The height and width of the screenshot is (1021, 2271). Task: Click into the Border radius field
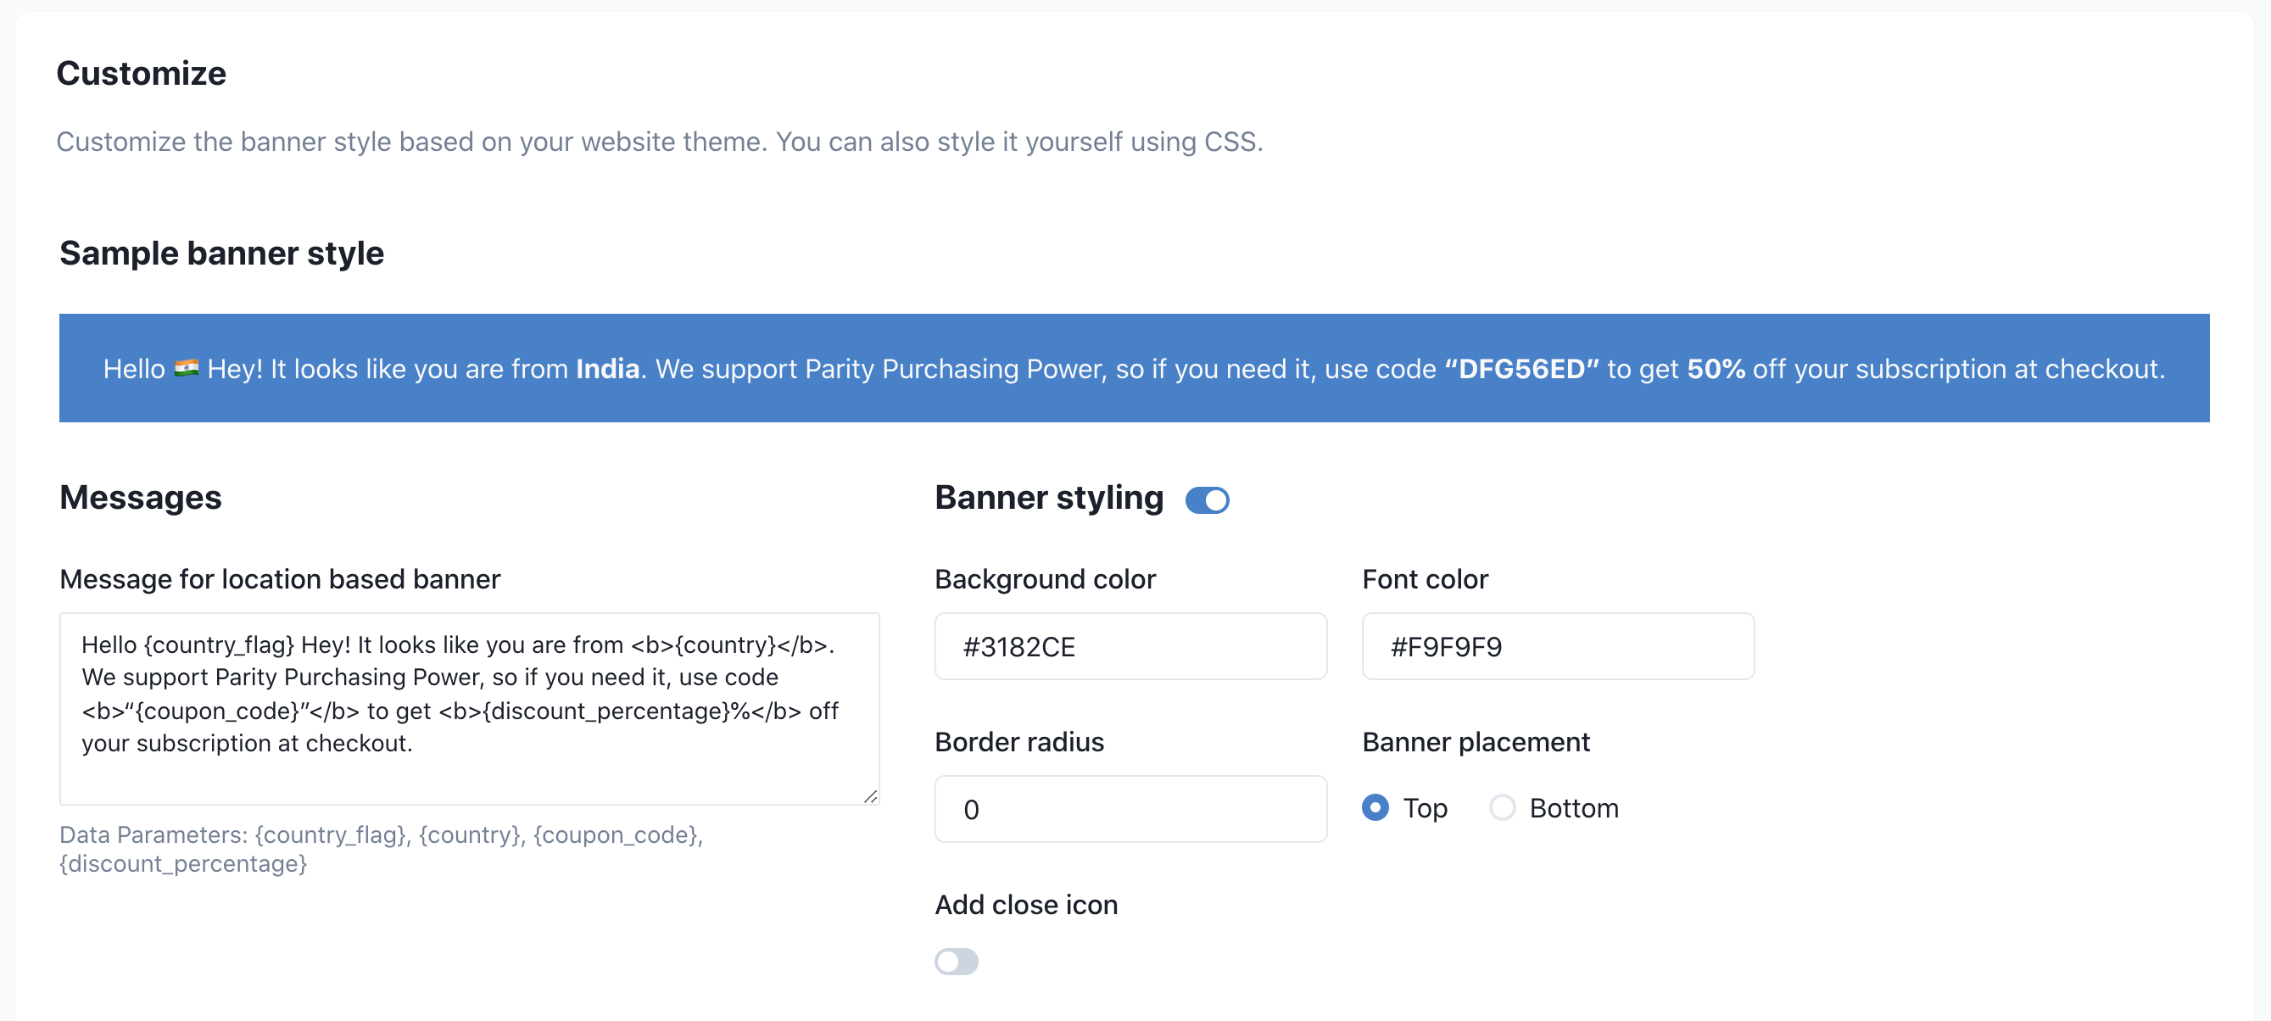[1130, 808]
